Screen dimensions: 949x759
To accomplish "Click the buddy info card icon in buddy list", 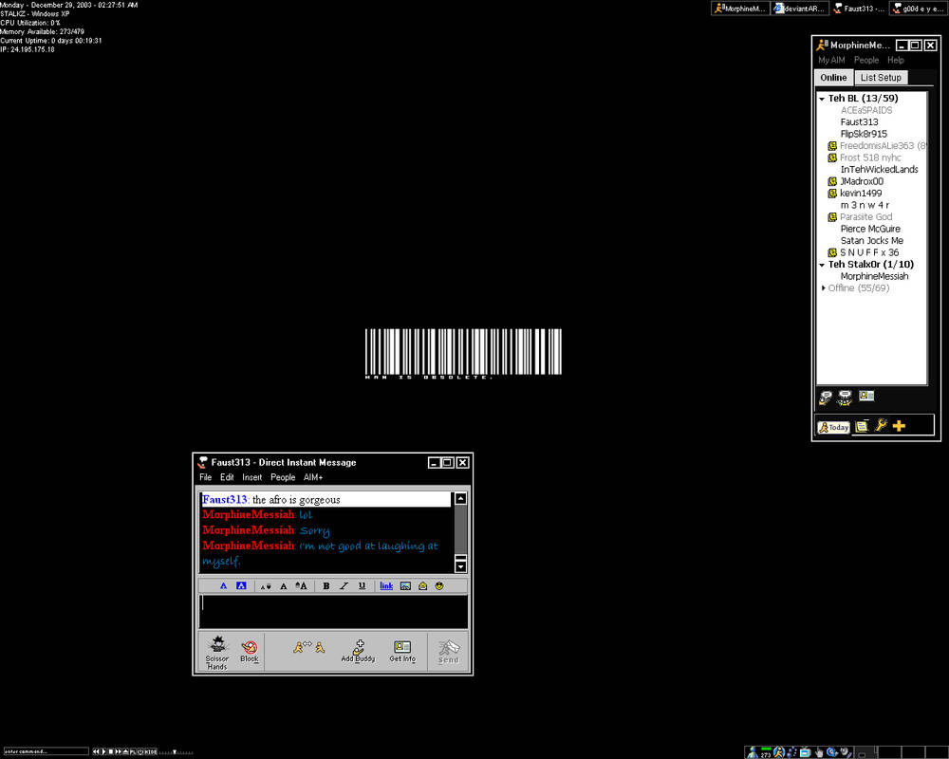I will click(866, 396).
